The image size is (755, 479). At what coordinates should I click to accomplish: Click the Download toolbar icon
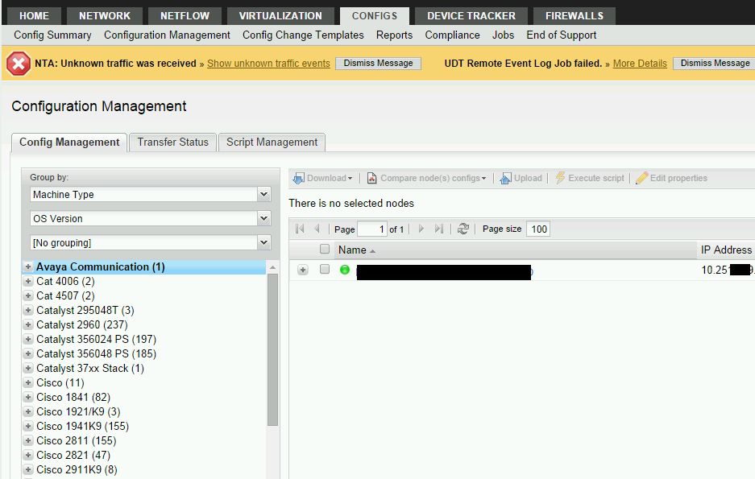(298, 179)
